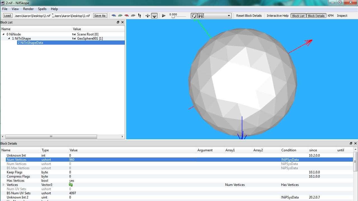Select the BS Max Vertices row
The image size is (358, 201).
177,168
